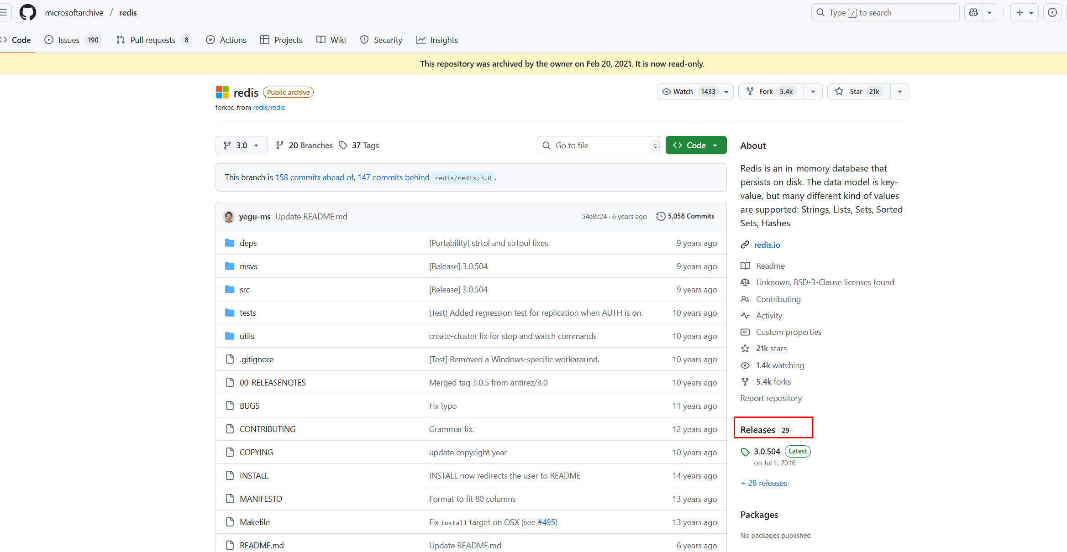Open the green Code dropdown button
Image resolution: width=1067 pixels, height=552 pixels.
tap(696, 145)
